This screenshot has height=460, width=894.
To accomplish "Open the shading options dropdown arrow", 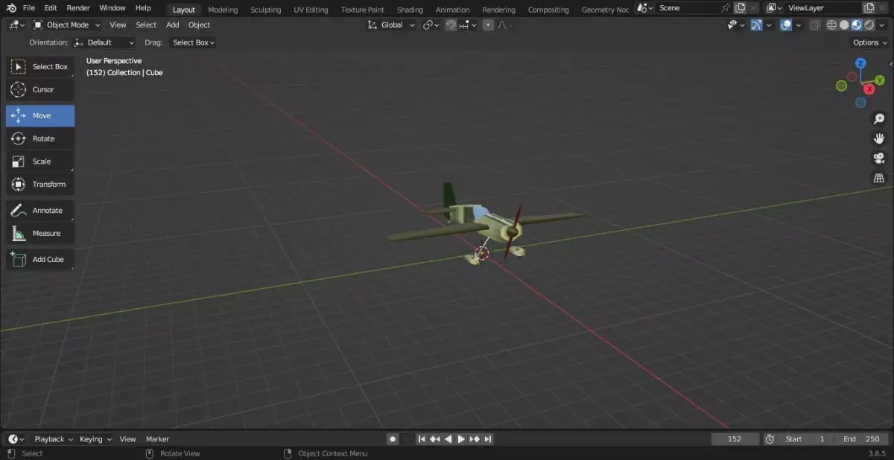I will click(881, 25).
